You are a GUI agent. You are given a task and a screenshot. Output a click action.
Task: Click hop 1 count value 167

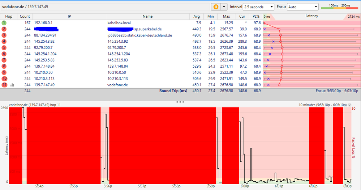[27, 23]
